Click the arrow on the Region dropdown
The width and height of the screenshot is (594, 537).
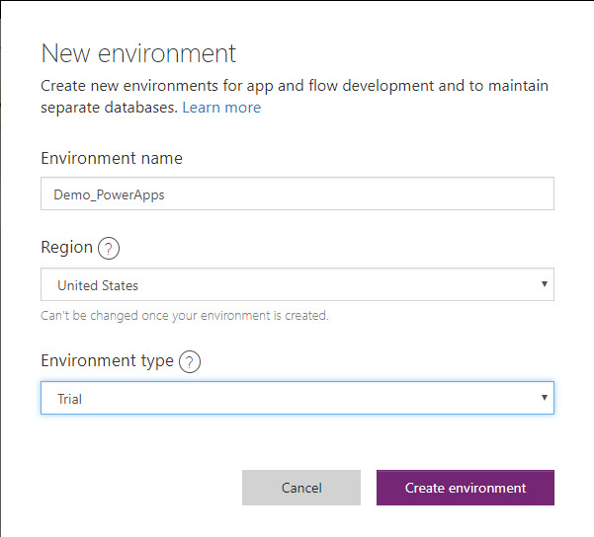[x=544, y=285]
